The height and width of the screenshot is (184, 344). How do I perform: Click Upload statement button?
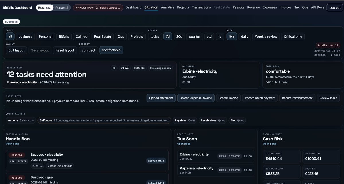[161, 98]
